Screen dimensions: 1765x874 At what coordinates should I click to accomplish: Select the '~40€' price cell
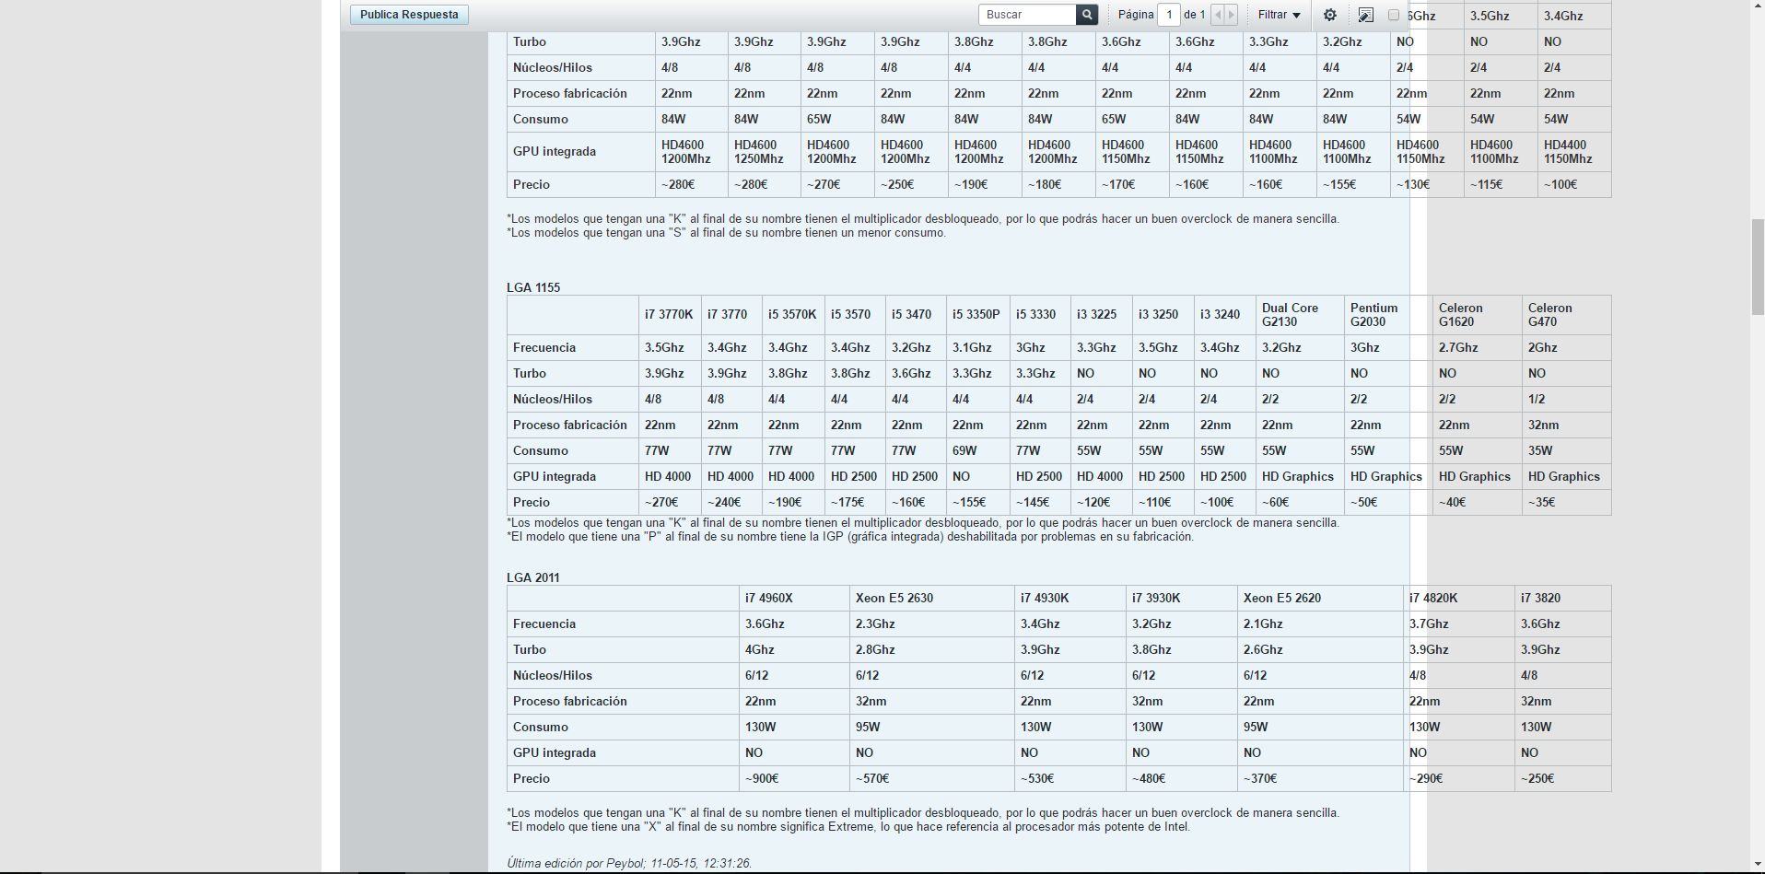[x=1477, y=503]
